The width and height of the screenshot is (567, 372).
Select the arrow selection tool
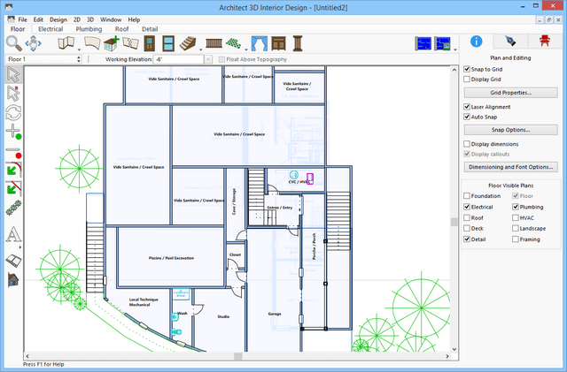click(13, 74)
